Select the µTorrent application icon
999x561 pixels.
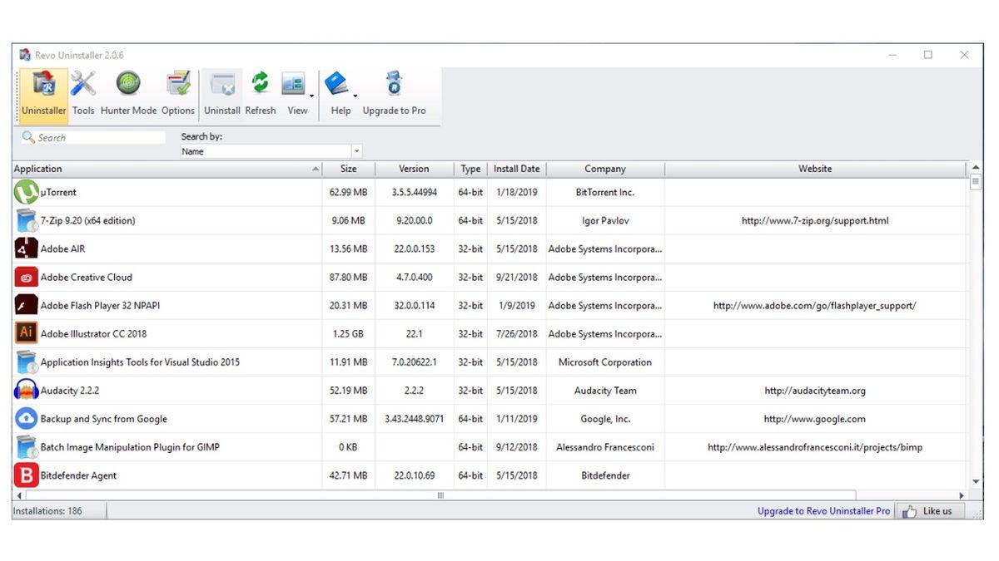coord(27,192)
